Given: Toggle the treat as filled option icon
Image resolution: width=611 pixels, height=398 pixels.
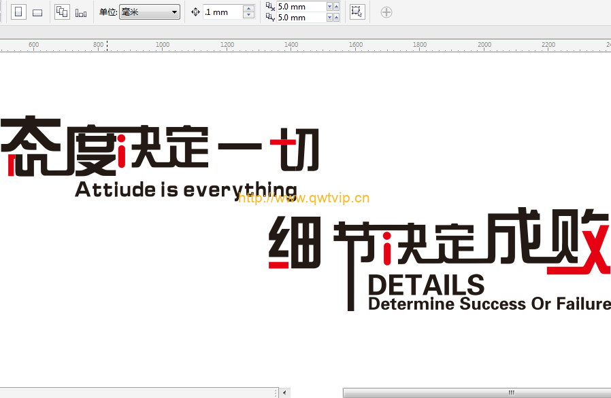Looking at the screenshot, I should [357, 12].
